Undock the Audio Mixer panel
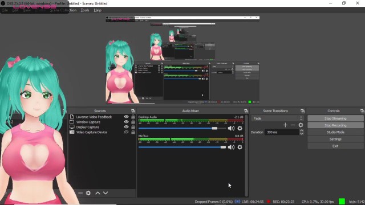 (x=246, y=111)
